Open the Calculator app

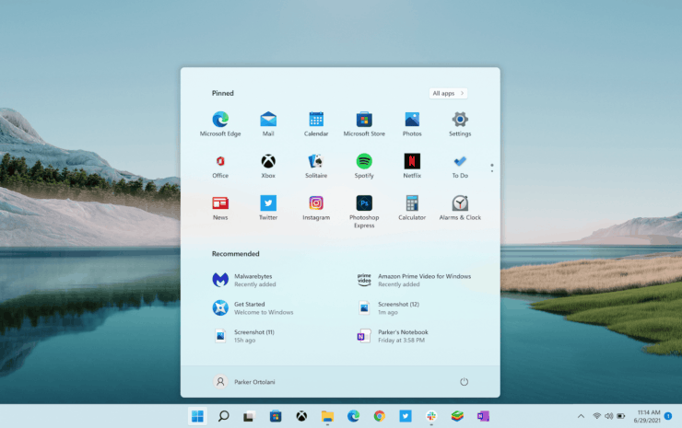412,208
